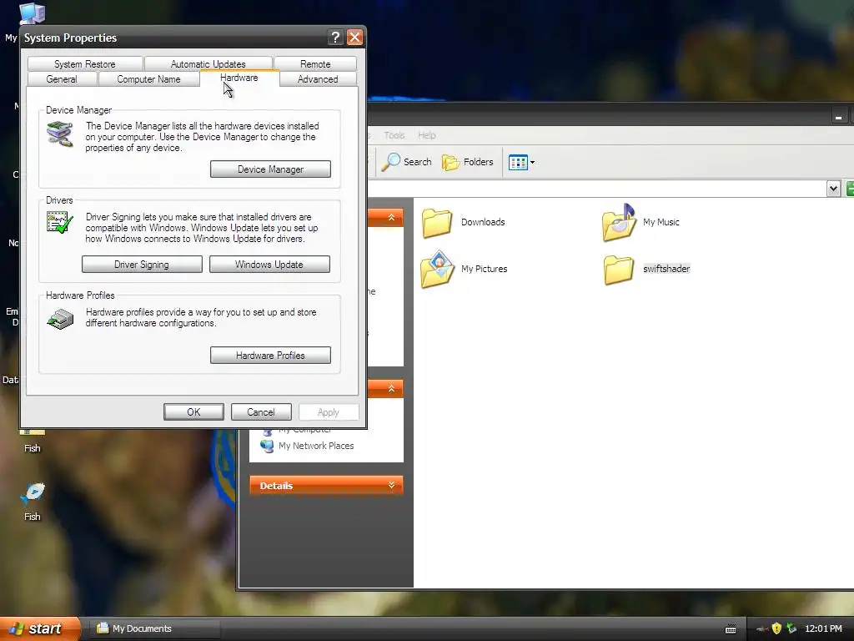Image resolution: width=854 pixels, height=641 pixels.
Task: Open My Network Places link
Action: (316, 446)
